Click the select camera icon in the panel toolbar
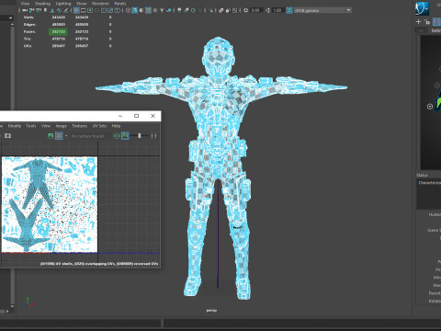This screenshot has height=331, width=441. click(x=25, y=10)
